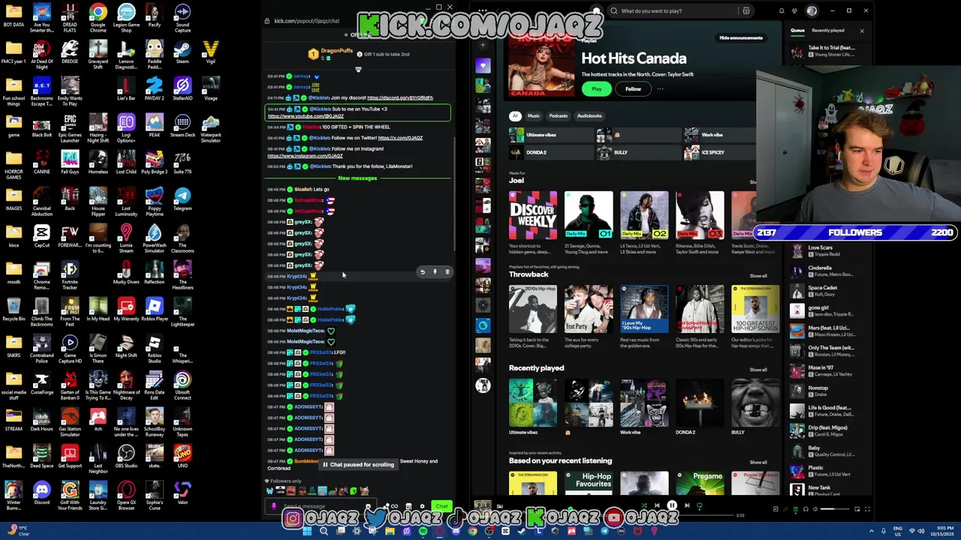Select the Audiobooks filter chip
961x540 pixels.
pos(589,115)
